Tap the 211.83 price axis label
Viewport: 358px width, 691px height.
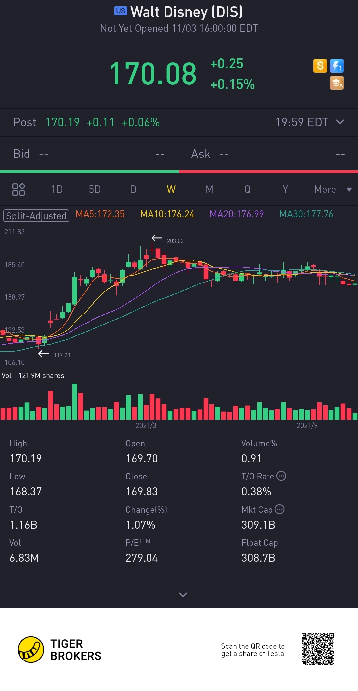(x=14, y=232)
